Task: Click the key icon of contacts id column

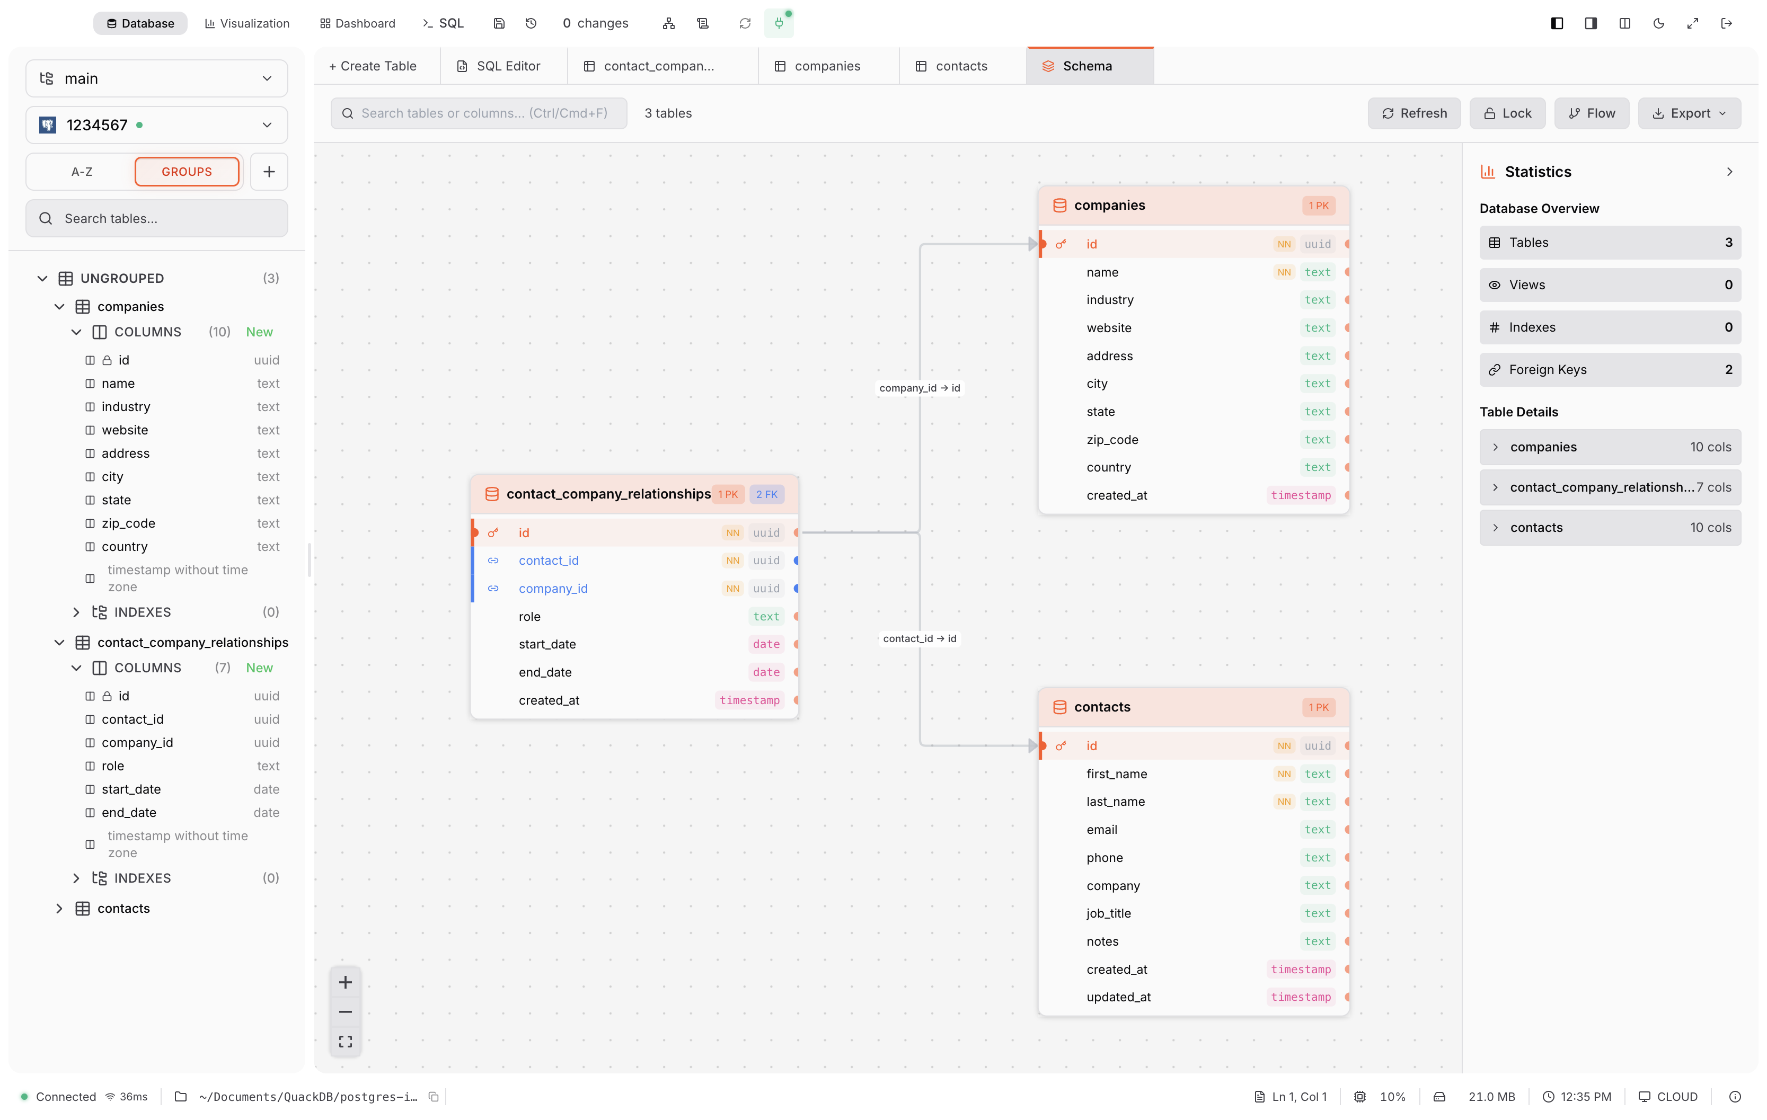Action: tap(1061, 746)
